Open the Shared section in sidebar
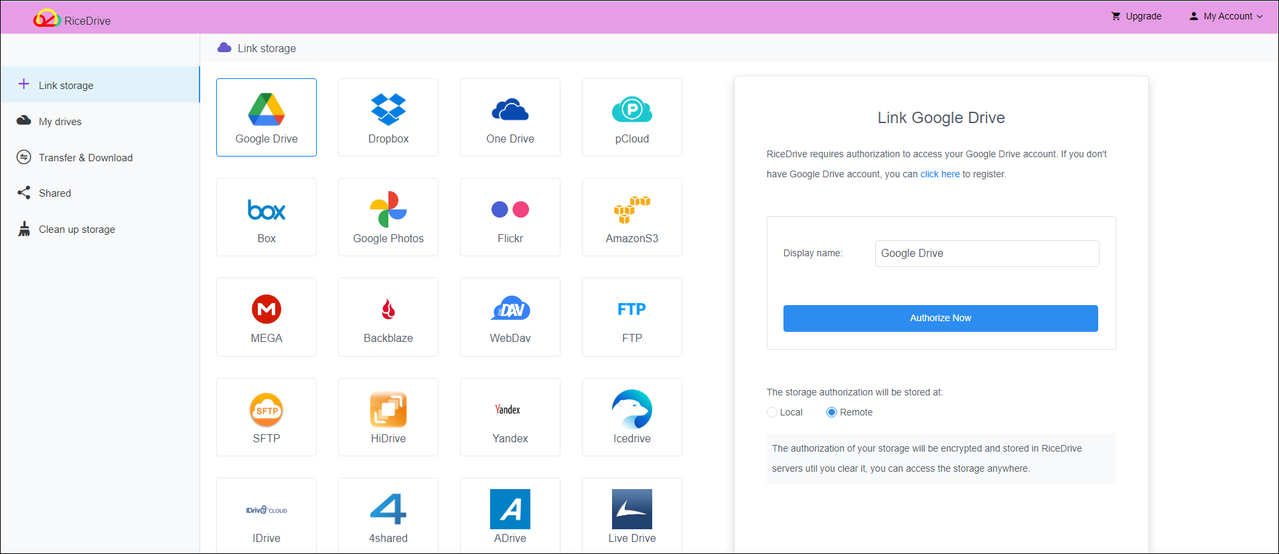Image resolution: width=1279 pixels, height=554 pixels. tap(100, 193)
